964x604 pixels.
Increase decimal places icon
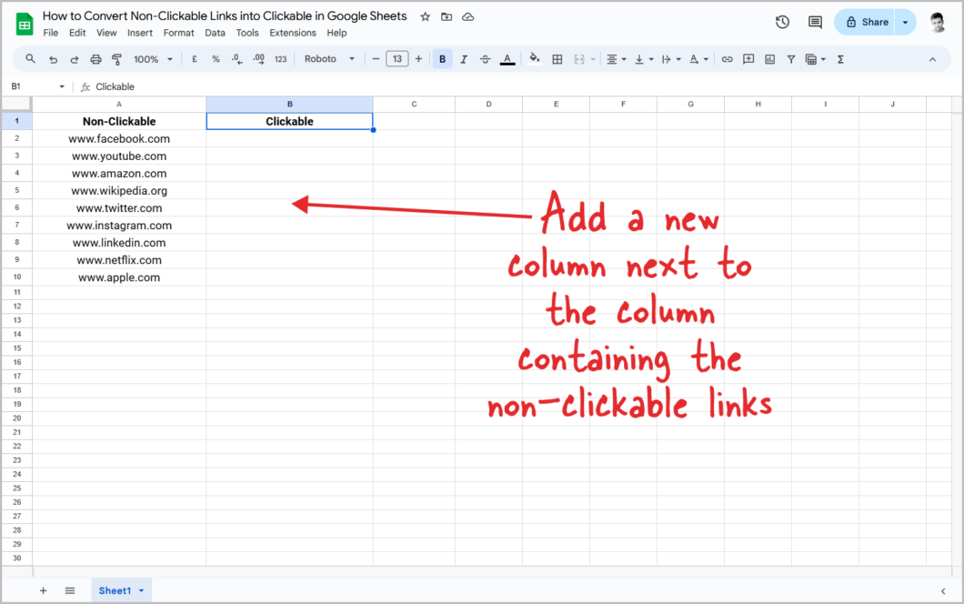(x=259, y=59)
